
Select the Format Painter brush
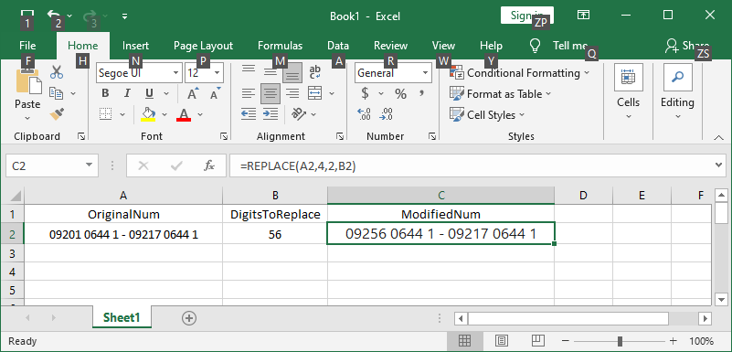[x=57, y=114]
